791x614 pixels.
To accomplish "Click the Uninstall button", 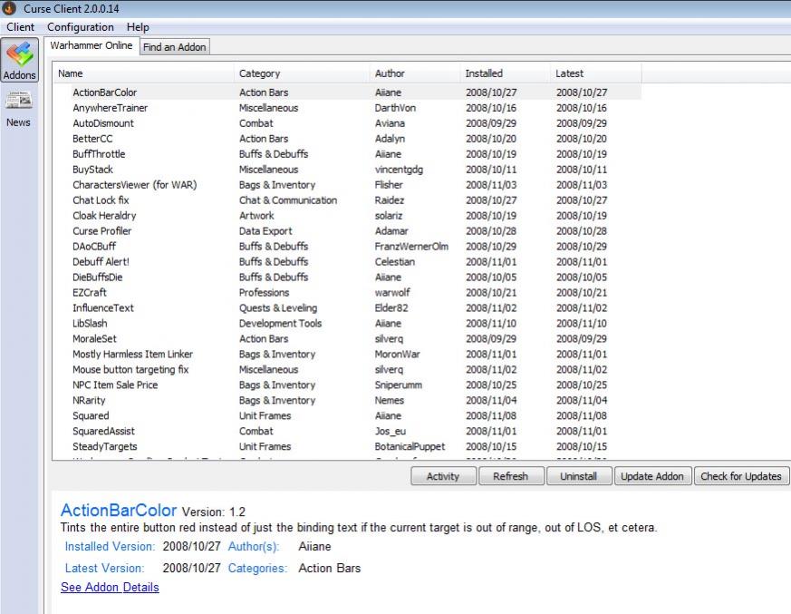I will [x=579, y=476].
